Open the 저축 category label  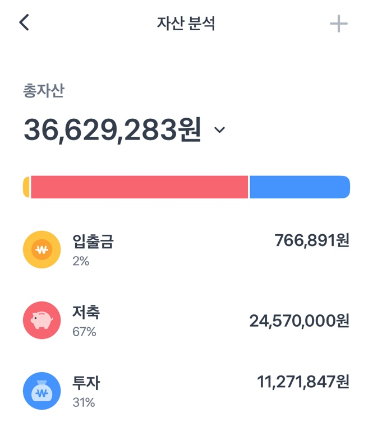[x=86, y=312]
